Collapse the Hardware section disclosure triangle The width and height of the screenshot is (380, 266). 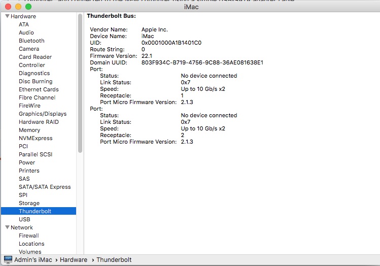[7, 16]
